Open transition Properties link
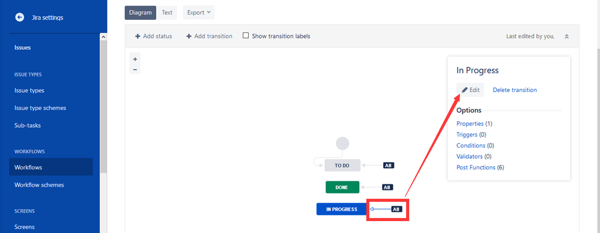The image size is (600, 233). click(470, 124)
